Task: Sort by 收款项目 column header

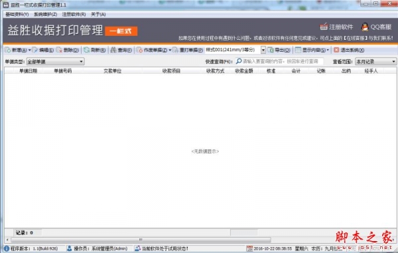Action: (x=171, y=71)
